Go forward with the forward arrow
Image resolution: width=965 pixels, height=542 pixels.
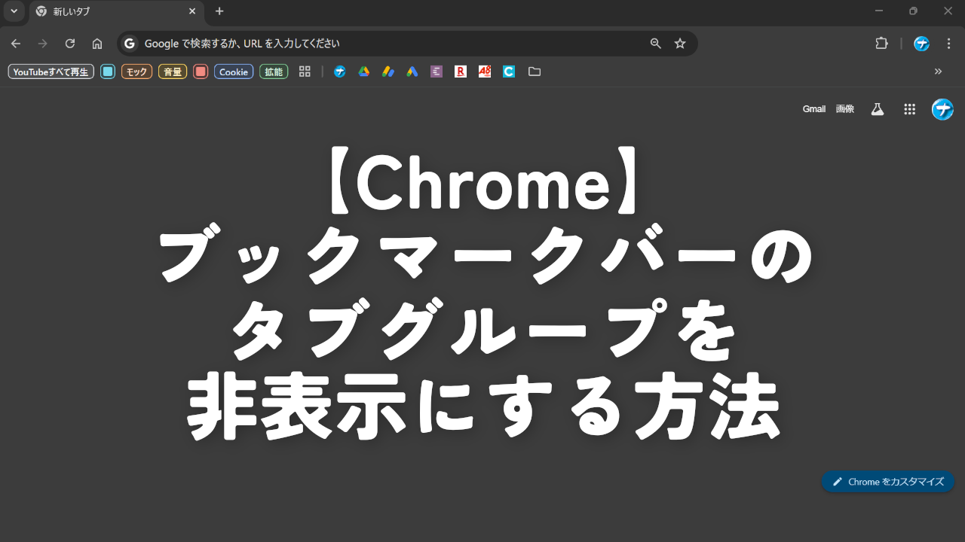click(x=43, y=44)
